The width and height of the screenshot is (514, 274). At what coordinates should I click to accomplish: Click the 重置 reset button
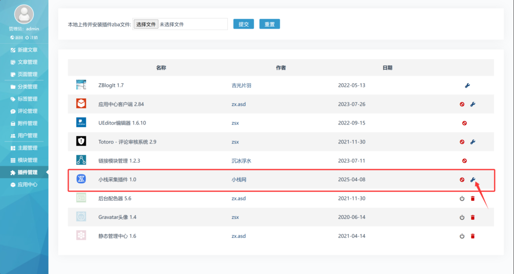tap(270, 24)
